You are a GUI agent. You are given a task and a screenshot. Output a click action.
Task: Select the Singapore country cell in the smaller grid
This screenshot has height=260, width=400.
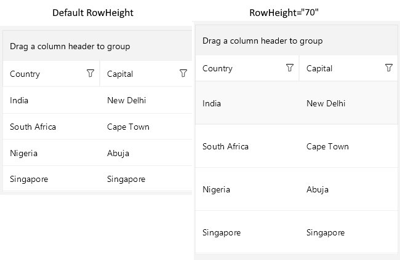coord(29,179)
